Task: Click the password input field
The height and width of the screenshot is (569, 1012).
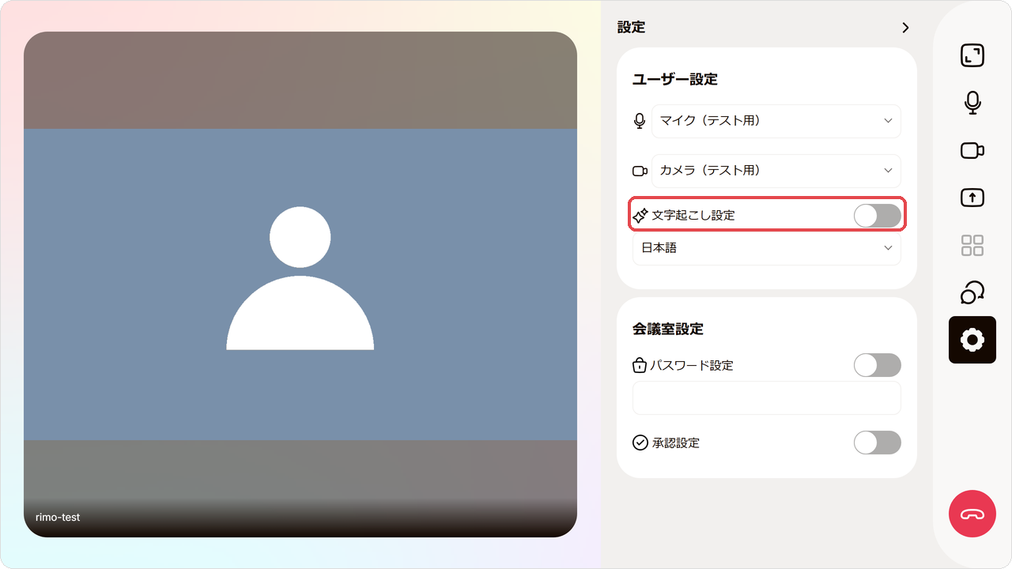Action: click(x=767, y=398)
